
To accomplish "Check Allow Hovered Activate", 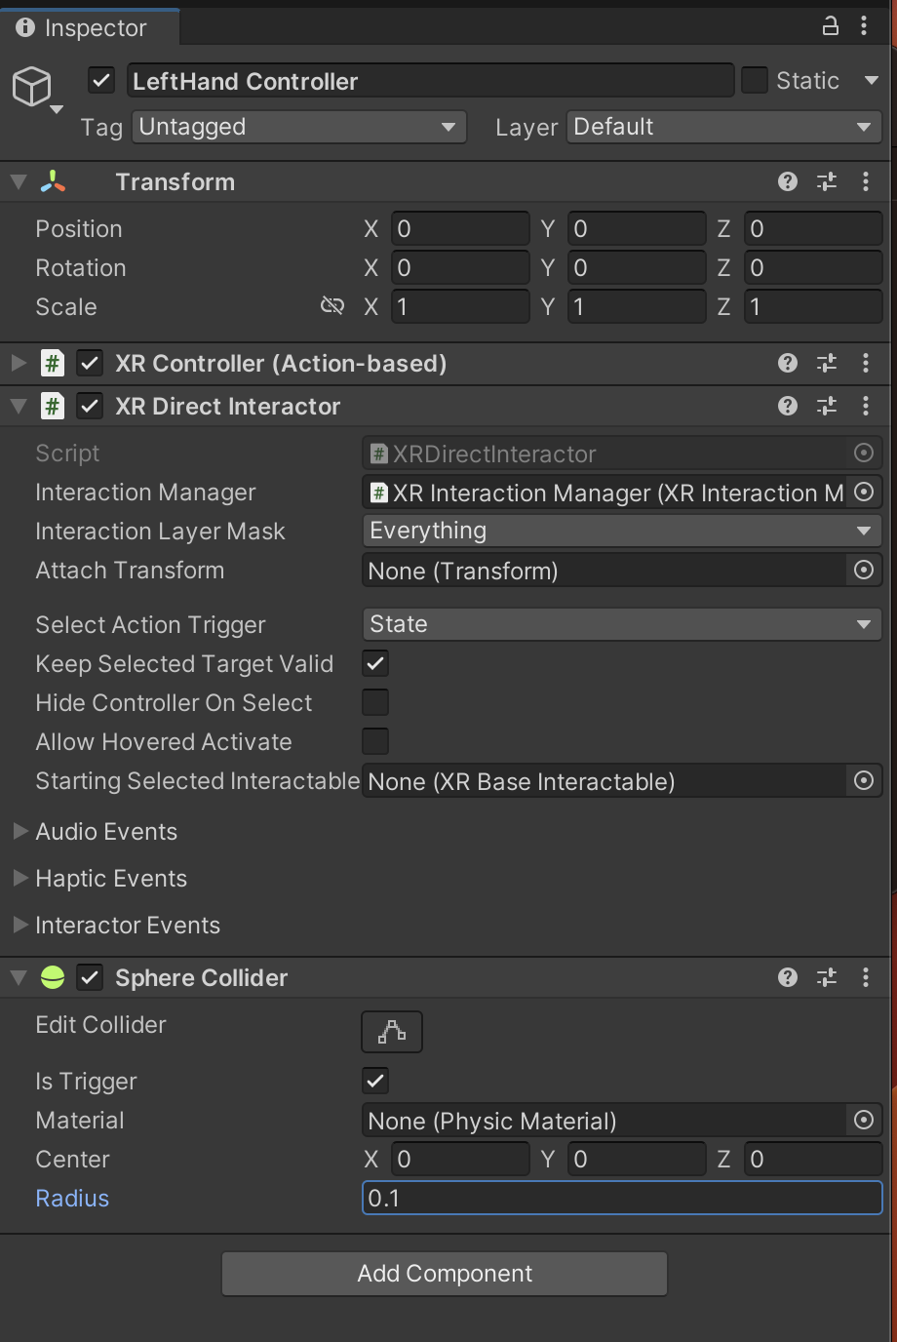I will [375, 741].
